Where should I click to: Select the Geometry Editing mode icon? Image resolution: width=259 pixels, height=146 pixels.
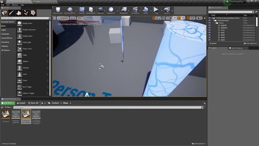[33, 13]
